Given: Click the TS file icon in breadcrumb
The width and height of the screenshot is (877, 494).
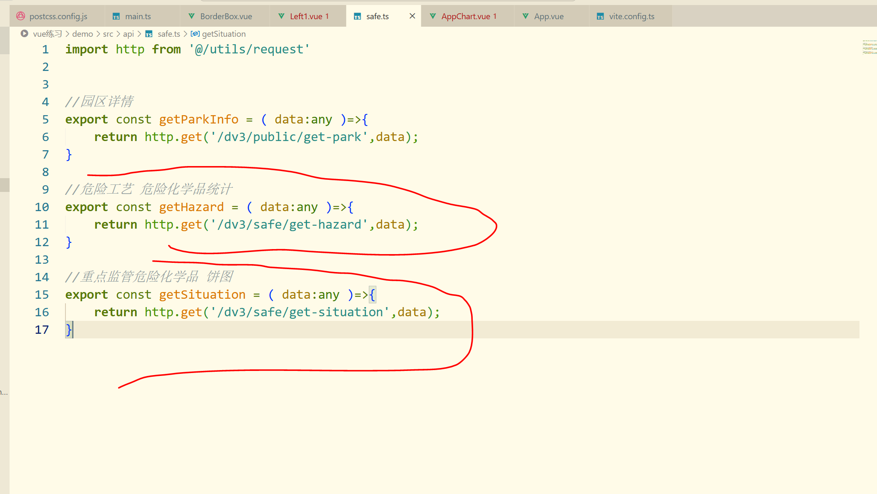Looking at the screenshot, I should (x=149, y=34).
